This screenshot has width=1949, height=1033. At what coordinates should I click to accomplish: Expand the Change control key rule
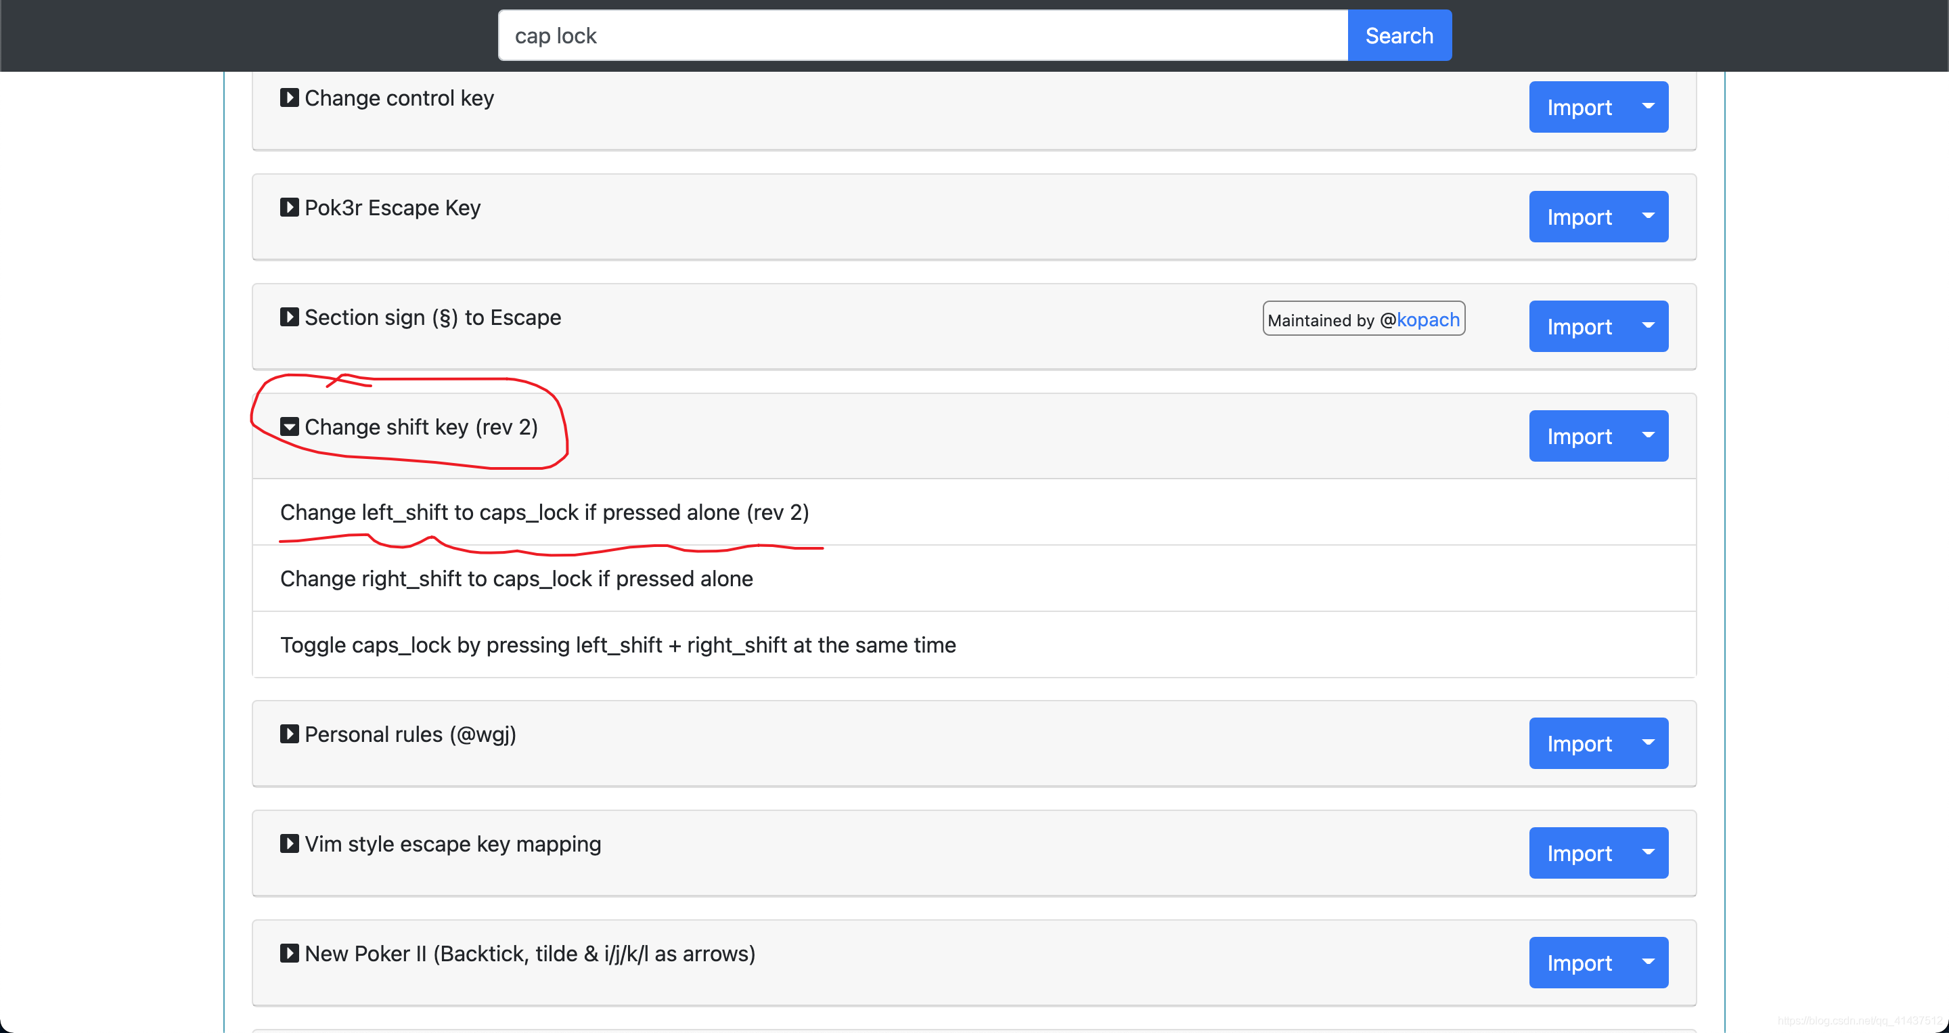click(x=289, y=97)
